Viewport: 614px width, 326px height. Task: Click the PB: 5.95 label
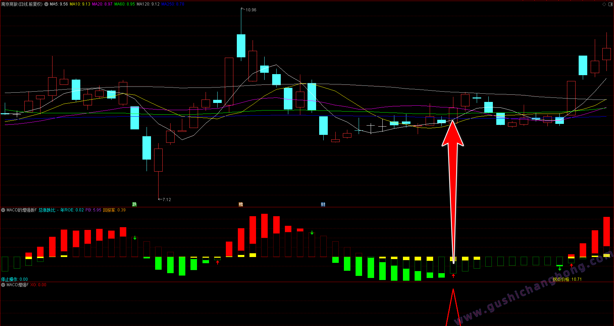(x=93, y=210)
